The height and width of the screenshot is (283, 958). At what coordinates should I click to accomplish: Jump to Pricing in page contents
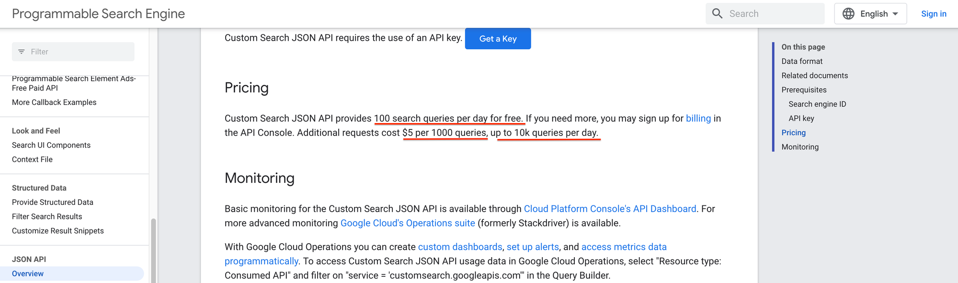tap(794, 133)
